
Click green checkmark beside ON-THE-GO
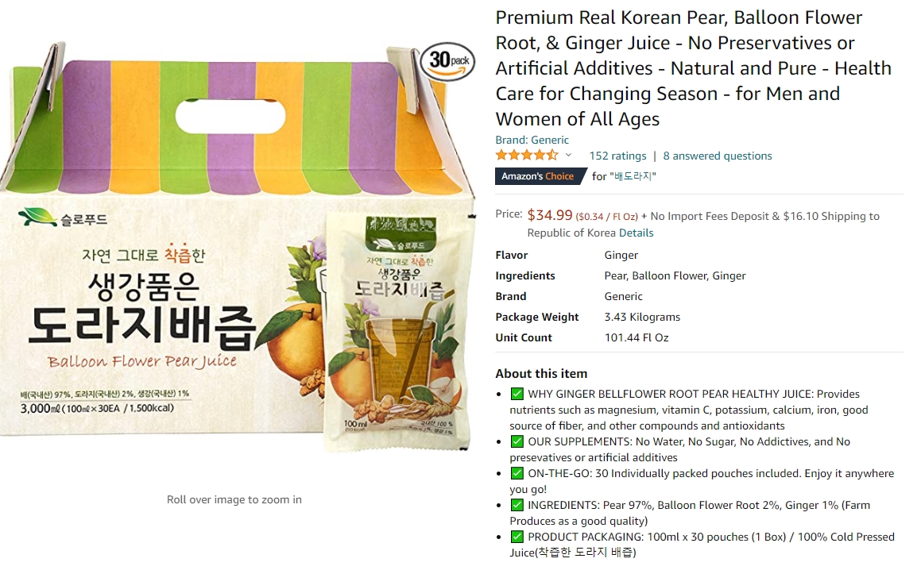517,473
